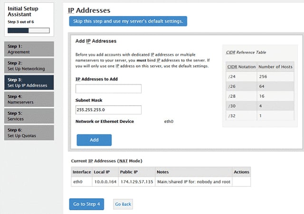Click the Go Back button
304x214 pixels.
click(123, 204)
